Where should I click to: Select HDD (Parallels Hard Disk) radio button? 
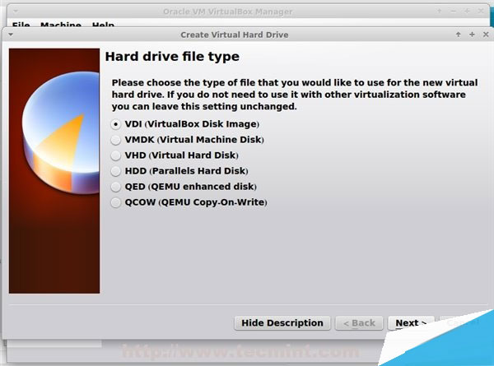[179, 171]
